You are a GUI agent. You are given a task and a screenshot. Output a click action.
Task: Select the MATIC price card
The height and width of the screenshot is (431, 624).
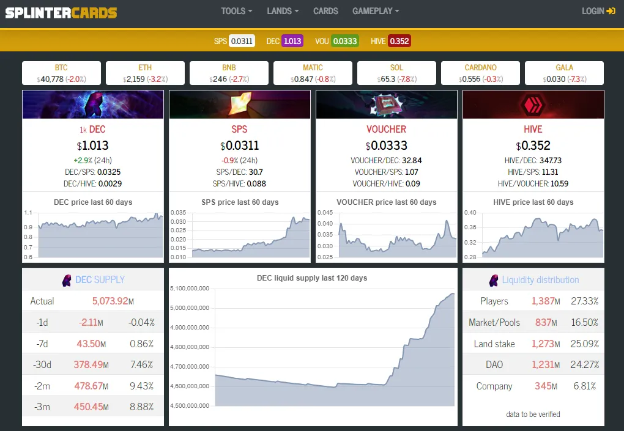pos(313,73)
